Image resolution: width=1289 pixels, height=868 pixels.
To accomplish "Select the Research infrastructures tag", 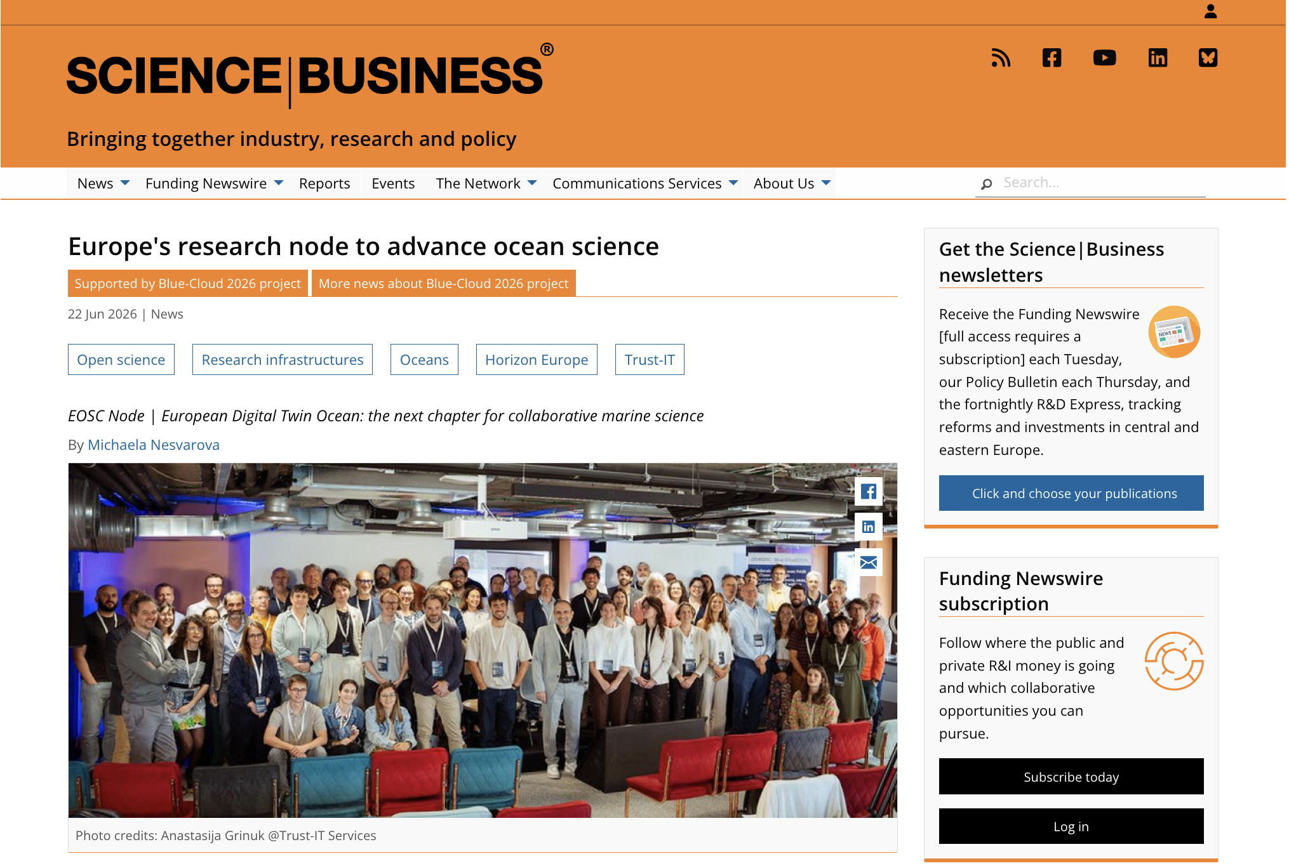I will coord(283,360).
